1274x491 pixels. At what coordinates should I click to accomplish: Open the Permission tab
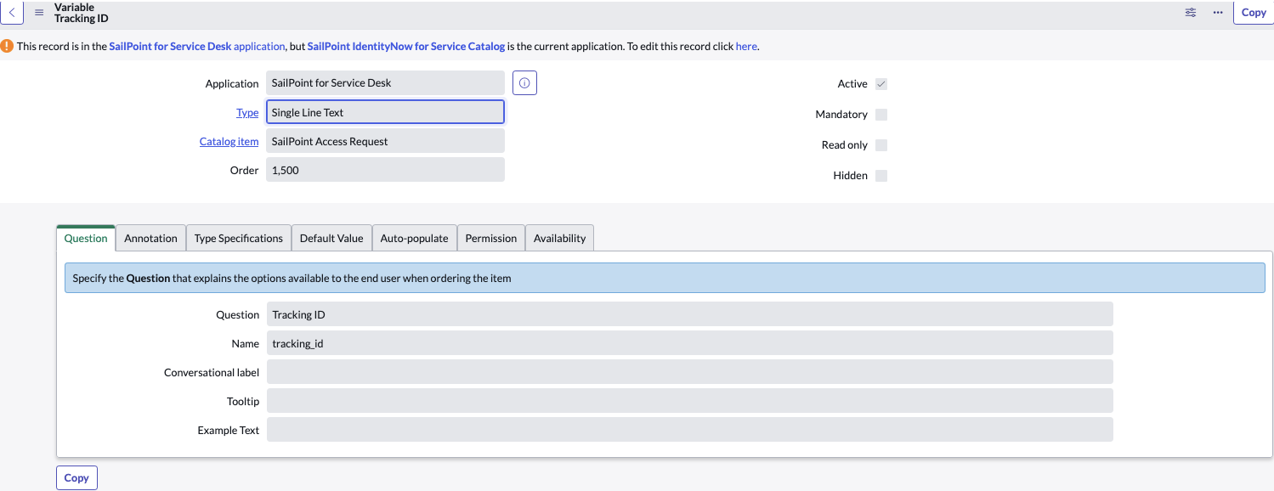[x=491, y=239]
